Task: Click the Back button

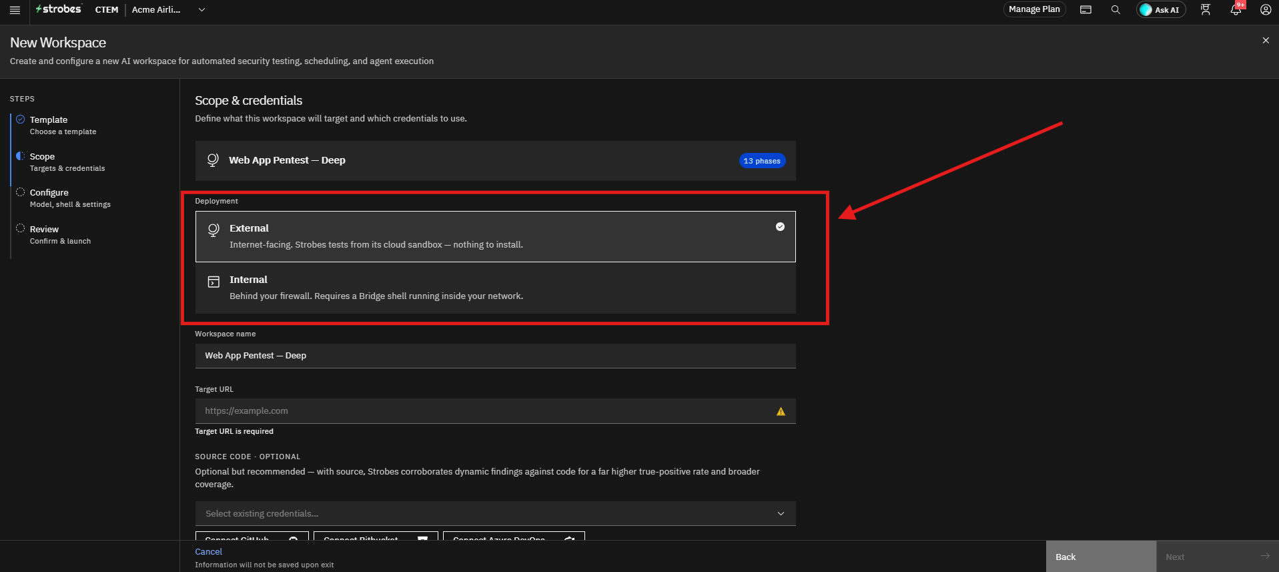Action: (x=1101, y=557)
